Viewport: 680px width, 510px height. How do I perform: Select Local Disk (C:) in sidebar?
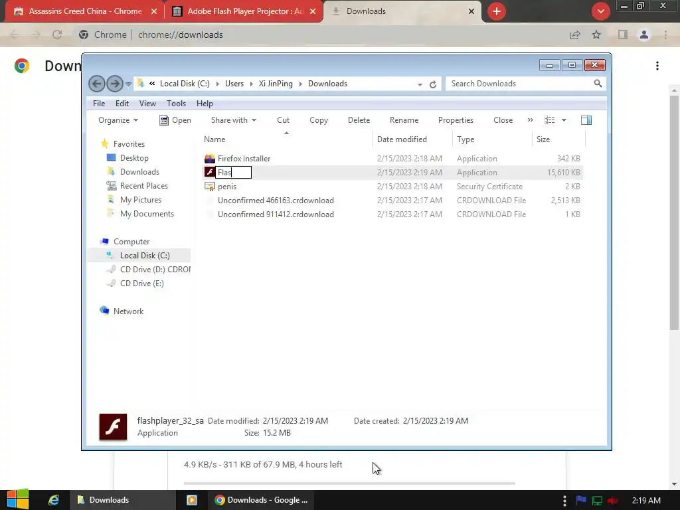pyautogui.click(x=144, y=256)
